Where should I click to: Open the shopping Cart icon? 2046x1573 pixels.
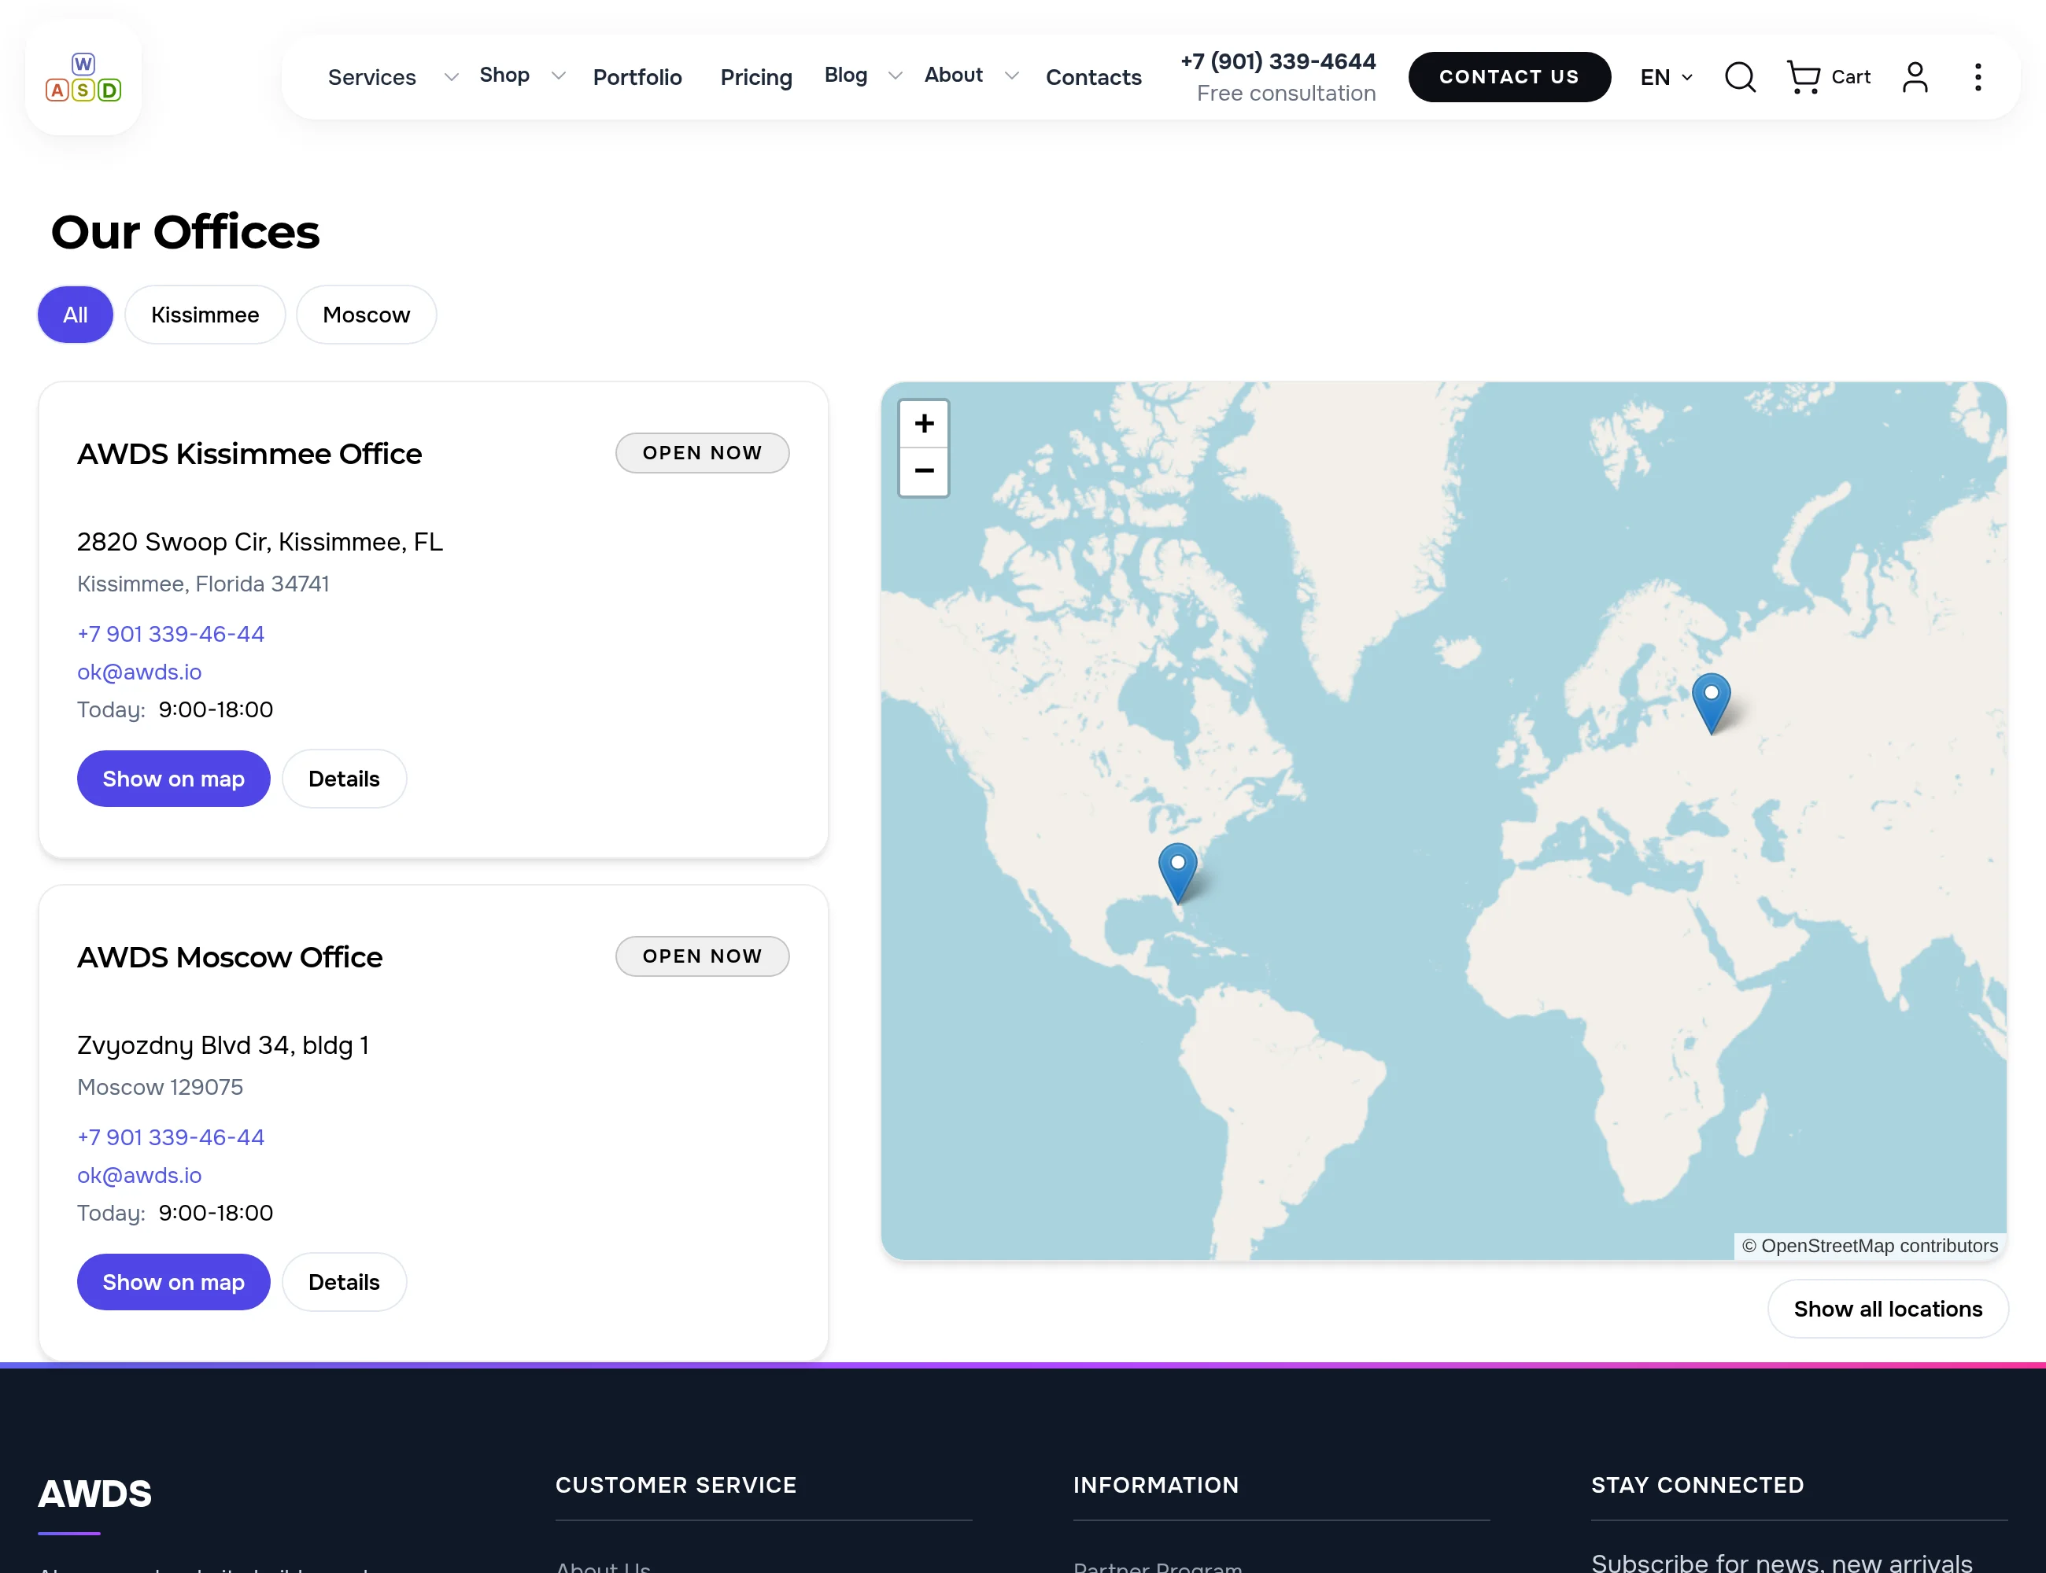coord(1802,77)
